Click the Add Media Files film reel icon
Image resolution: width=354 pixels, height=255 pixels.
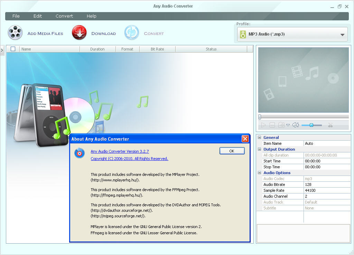coord(15,32)
